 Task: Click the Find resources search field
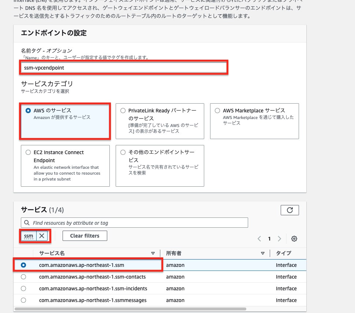134,223
